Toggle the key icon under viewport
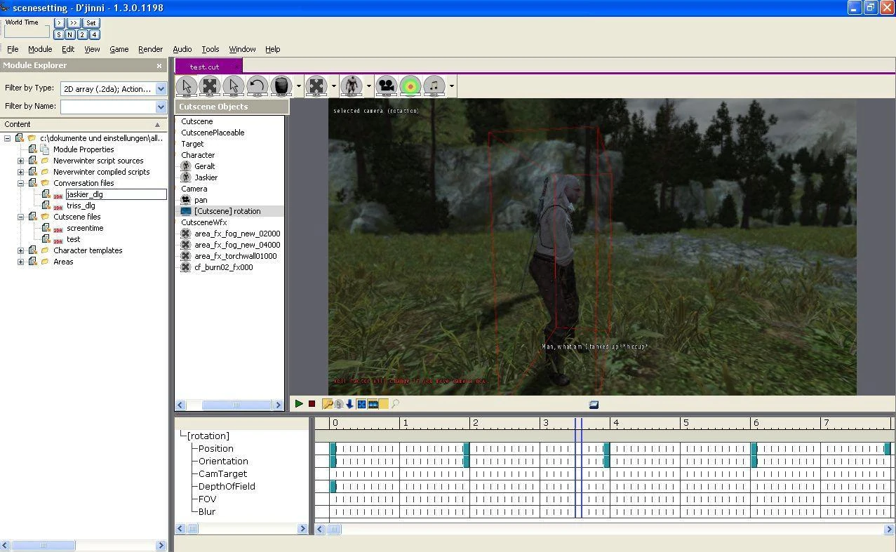Viewport: 896px width, 552px height. pos(327,404)
